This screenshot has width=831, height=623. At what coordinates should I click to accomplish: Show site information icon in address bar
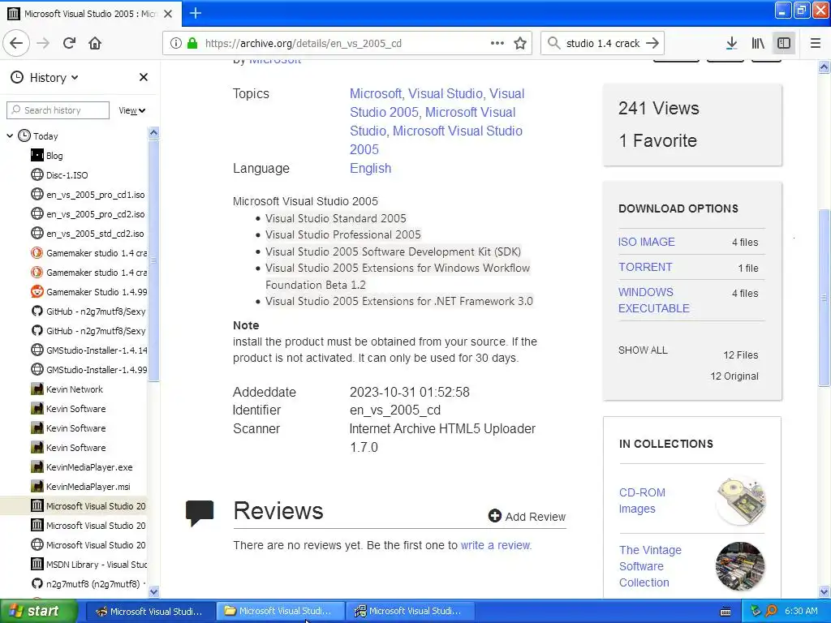coord(175,44)
